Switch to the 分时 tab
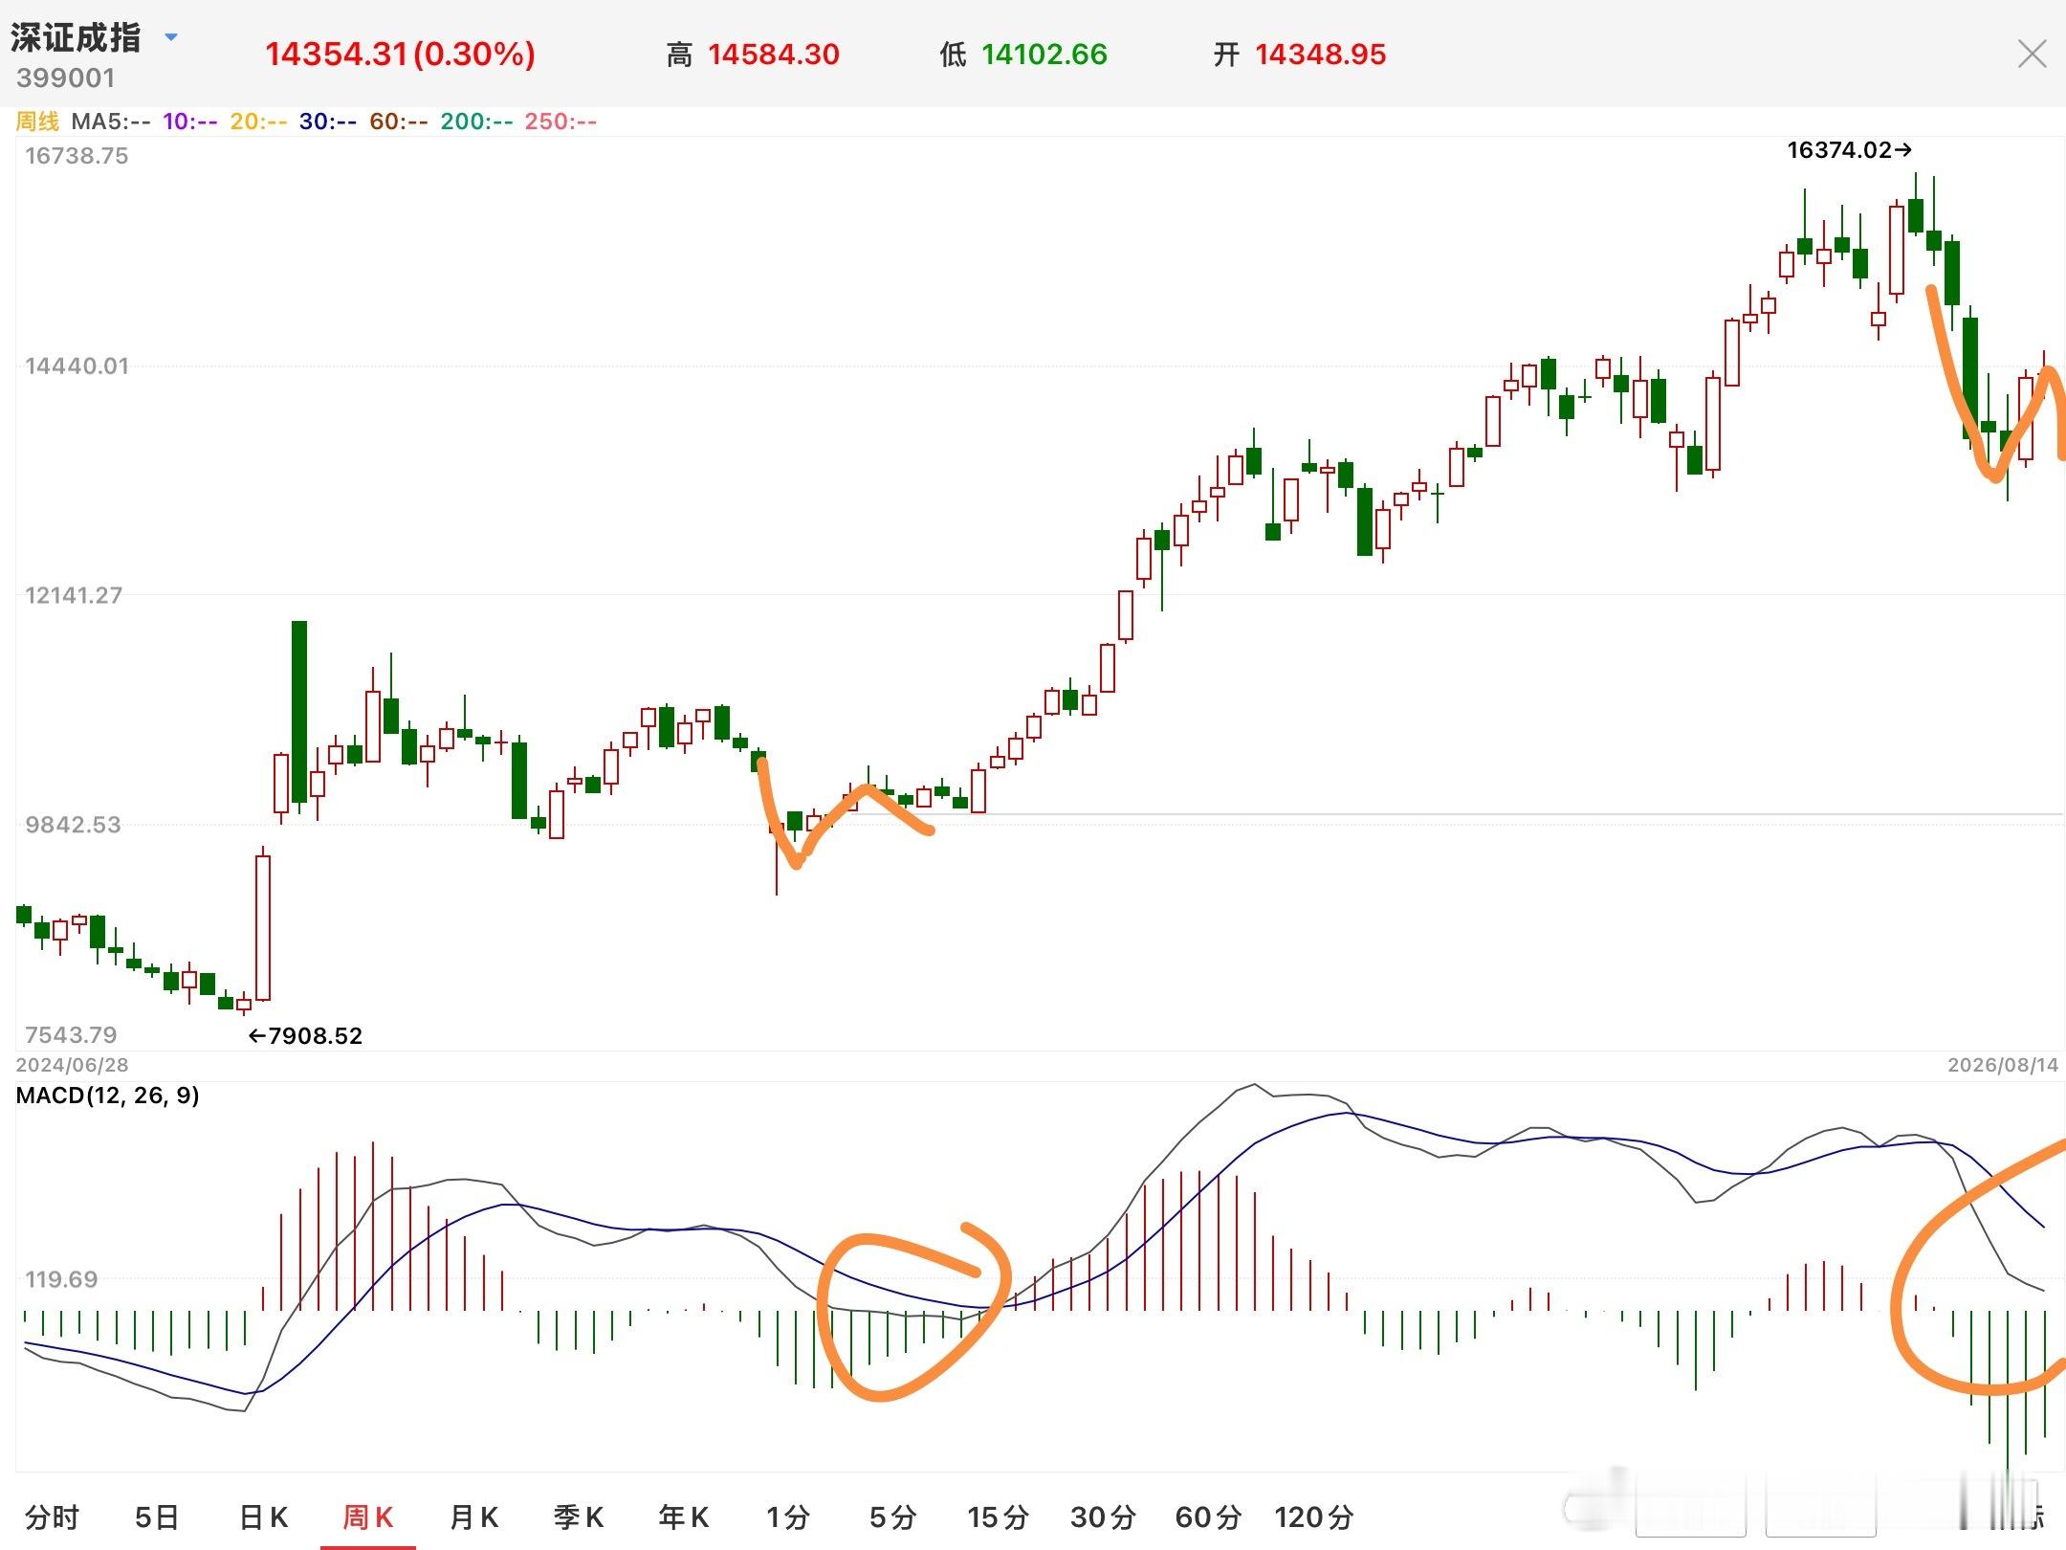Screen dimensions: 2066x1550 [53, 1517]
